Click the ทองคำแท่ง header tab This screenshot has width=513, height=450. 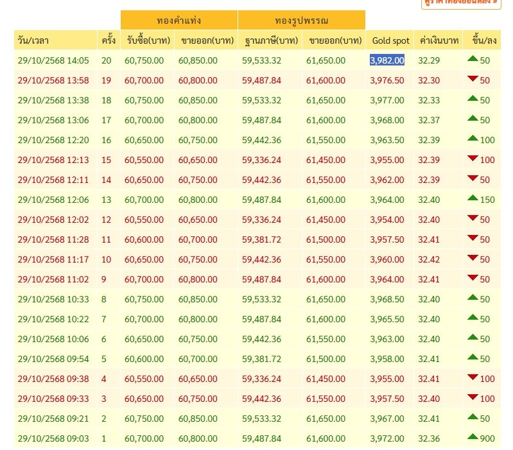coord(179,21)
